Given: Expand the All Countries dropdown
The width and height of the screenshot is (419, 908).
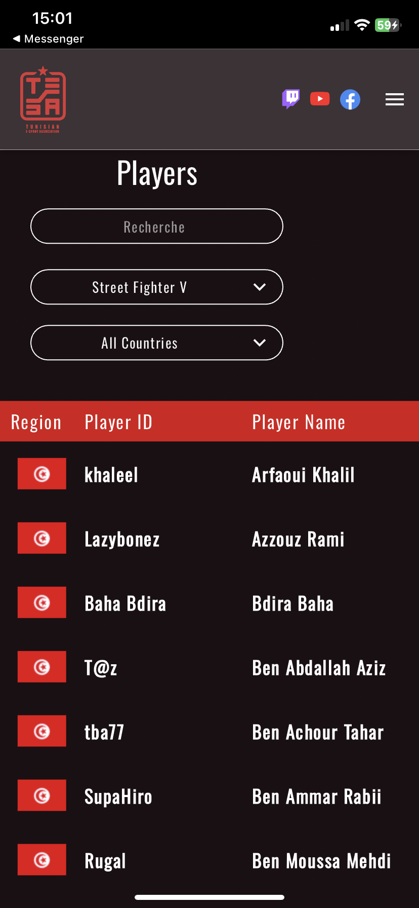Looking at the screenshot, I should [157, 343].
